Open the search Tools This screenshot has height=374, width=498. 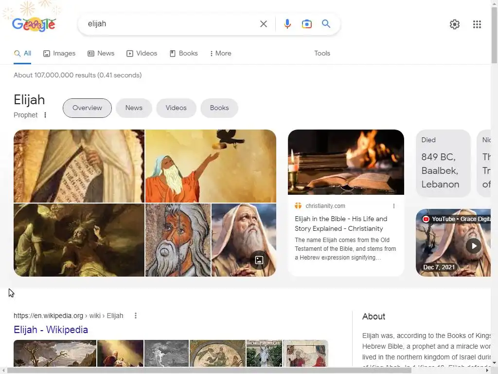[x=322, y=54]
